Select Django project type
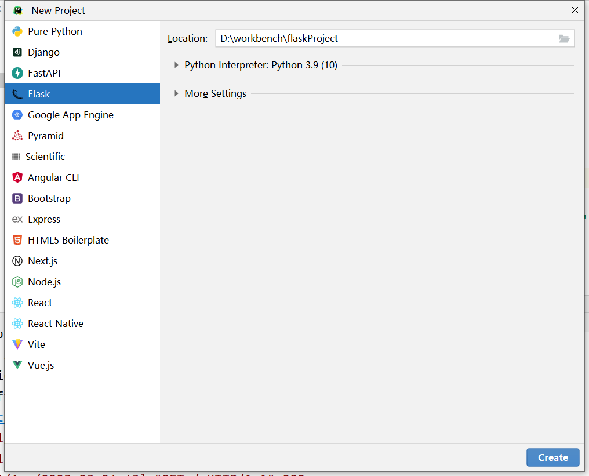Viewport: 589px width, 476px height. (x=82, y=52)
